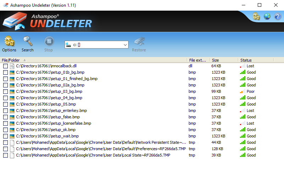Click 99 KB size cell
The height and width of the screenshot is (170, 284).
point(216,91)
